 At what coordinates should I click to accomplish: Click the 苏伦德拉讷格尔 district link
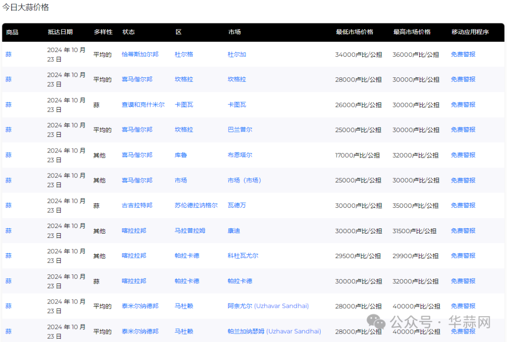(196, 205)
